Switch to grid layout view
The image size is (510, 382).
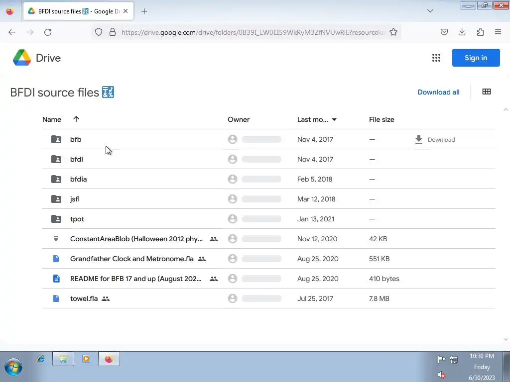(487, 92)
